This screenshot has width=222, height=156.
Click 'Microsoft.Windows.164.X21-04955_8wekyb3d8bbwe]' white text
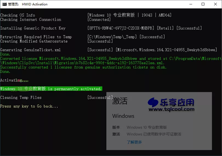tap(166, 50)
